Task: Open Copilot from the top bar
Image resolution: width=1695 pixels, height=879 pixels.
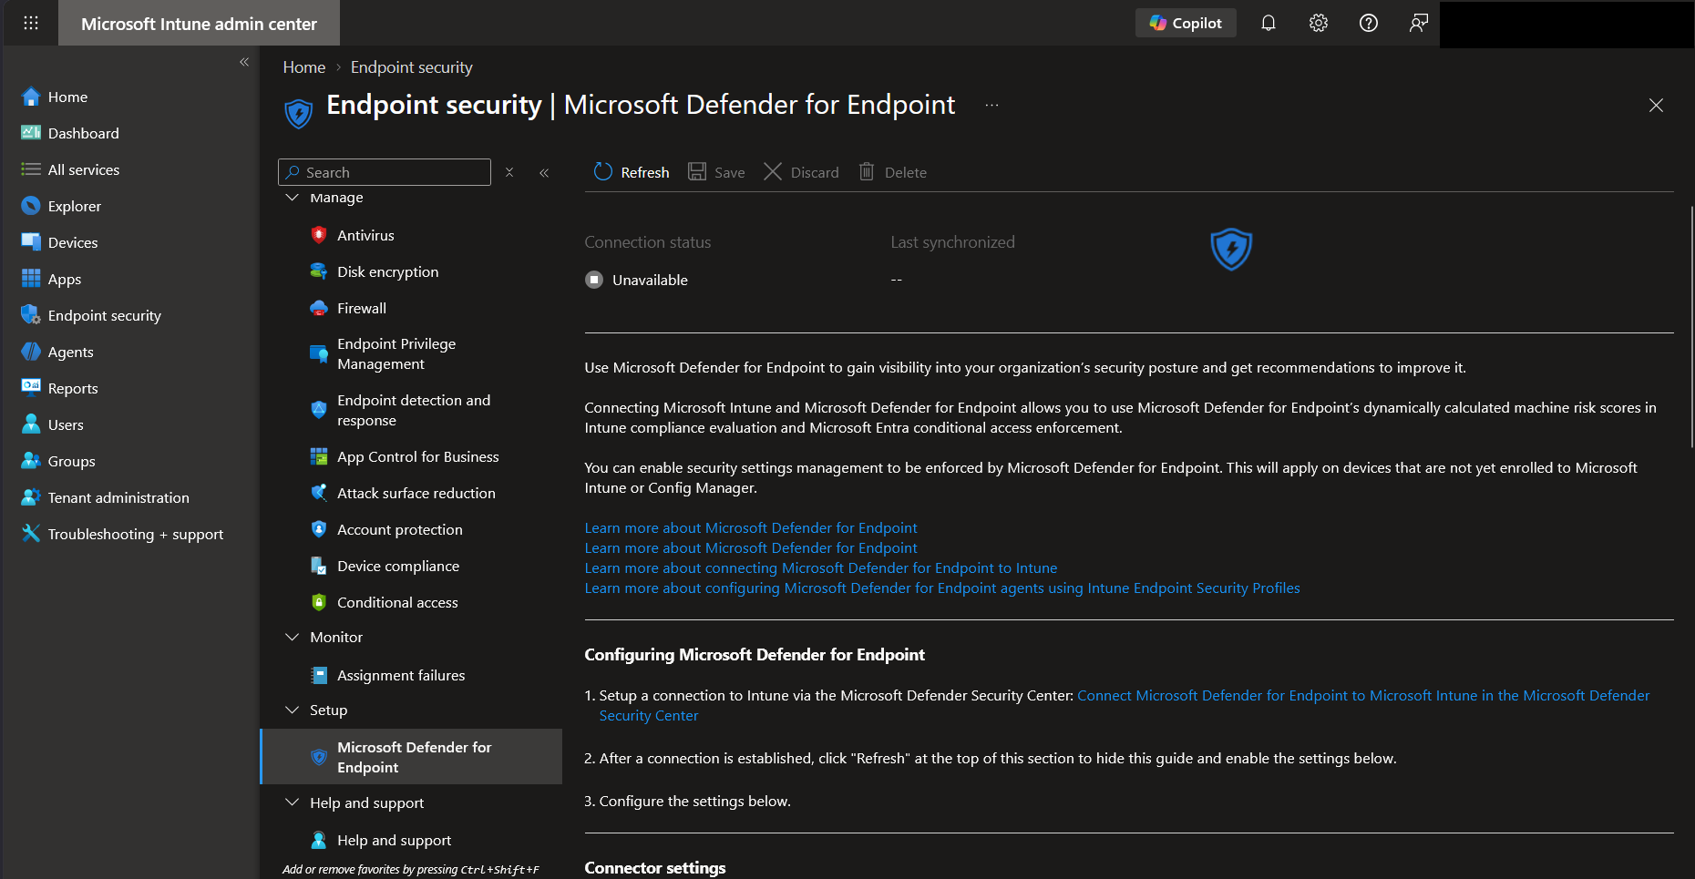Action: click(1186, 23)
